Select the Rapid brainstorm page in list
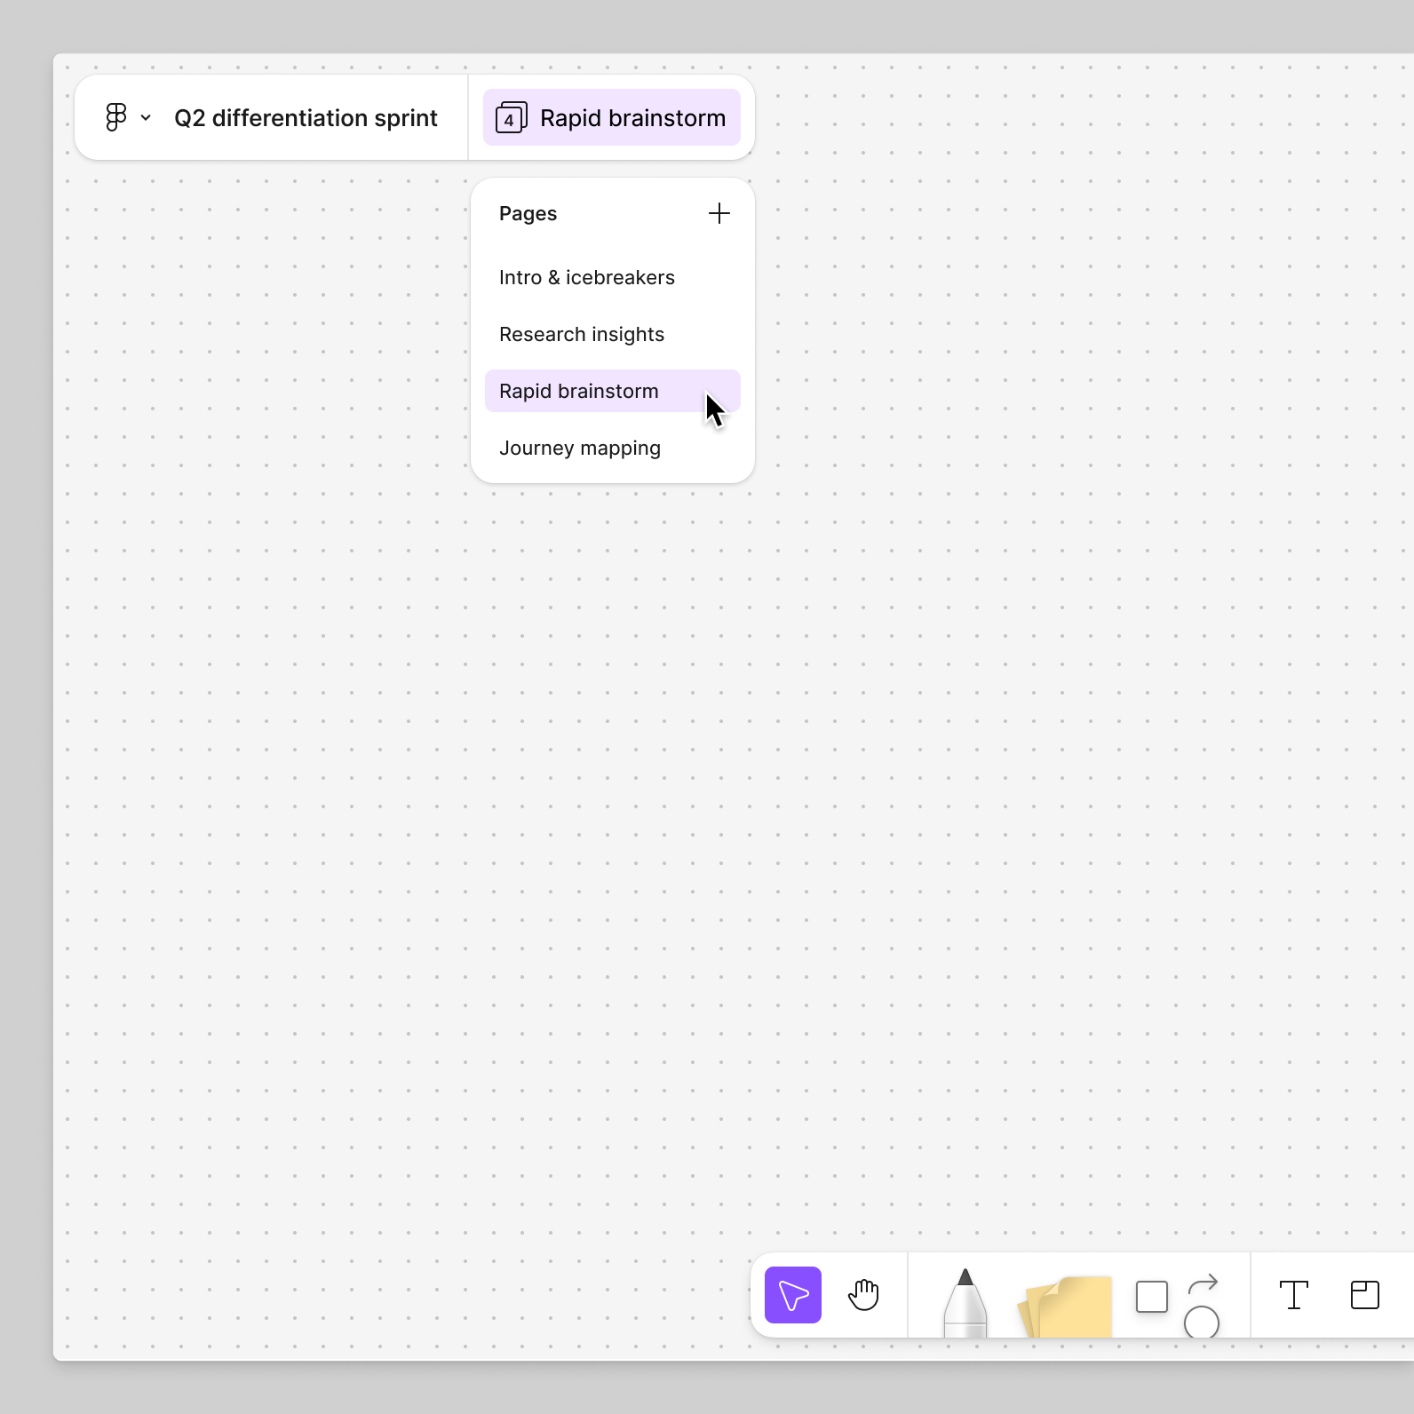Screen dimensions: 1414x1414 (x=613, y=391)
